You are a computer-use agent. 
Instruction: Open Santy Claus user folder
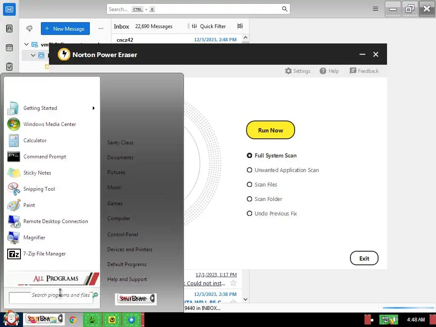pyautogui.click(x=120, y=143)
